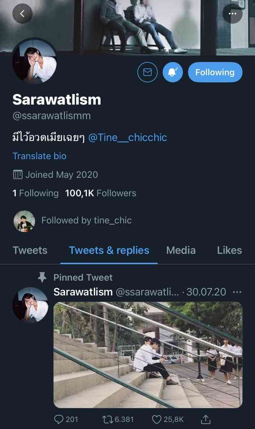The image size is (255, 429).
Task: Toggle the Following button to unfollow
Action: [x=215, y=72]
